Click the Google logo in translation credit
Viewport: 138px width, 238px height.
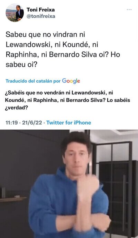tap(71, 81)
